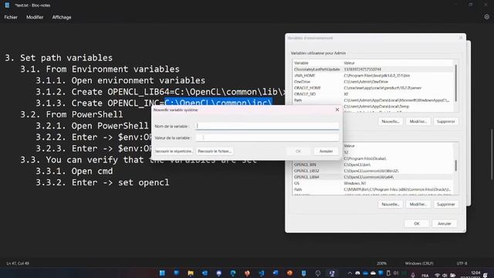Cancel the environment variables window with Annuler
This screenshot has height=278, width=494.
click(445, 223)
